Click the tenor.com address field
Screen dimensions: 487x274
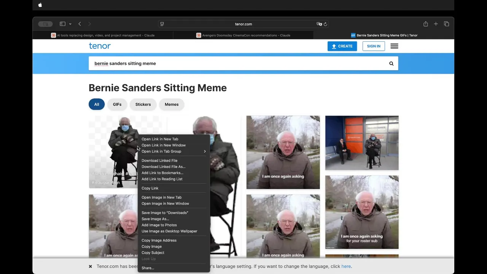pyautogui.click(x=243, y=24)
